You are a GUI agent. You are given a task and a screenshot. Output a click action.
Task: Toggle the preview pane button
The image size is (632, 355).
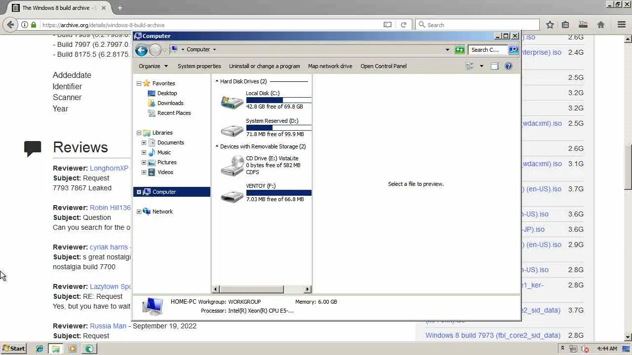pyautogui.click(x=495, y=66)
